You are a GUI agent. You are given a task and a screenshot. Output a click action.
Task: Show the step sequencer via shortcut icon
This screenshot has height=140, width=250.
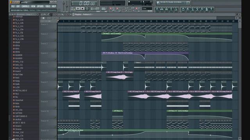coord(162,9)
